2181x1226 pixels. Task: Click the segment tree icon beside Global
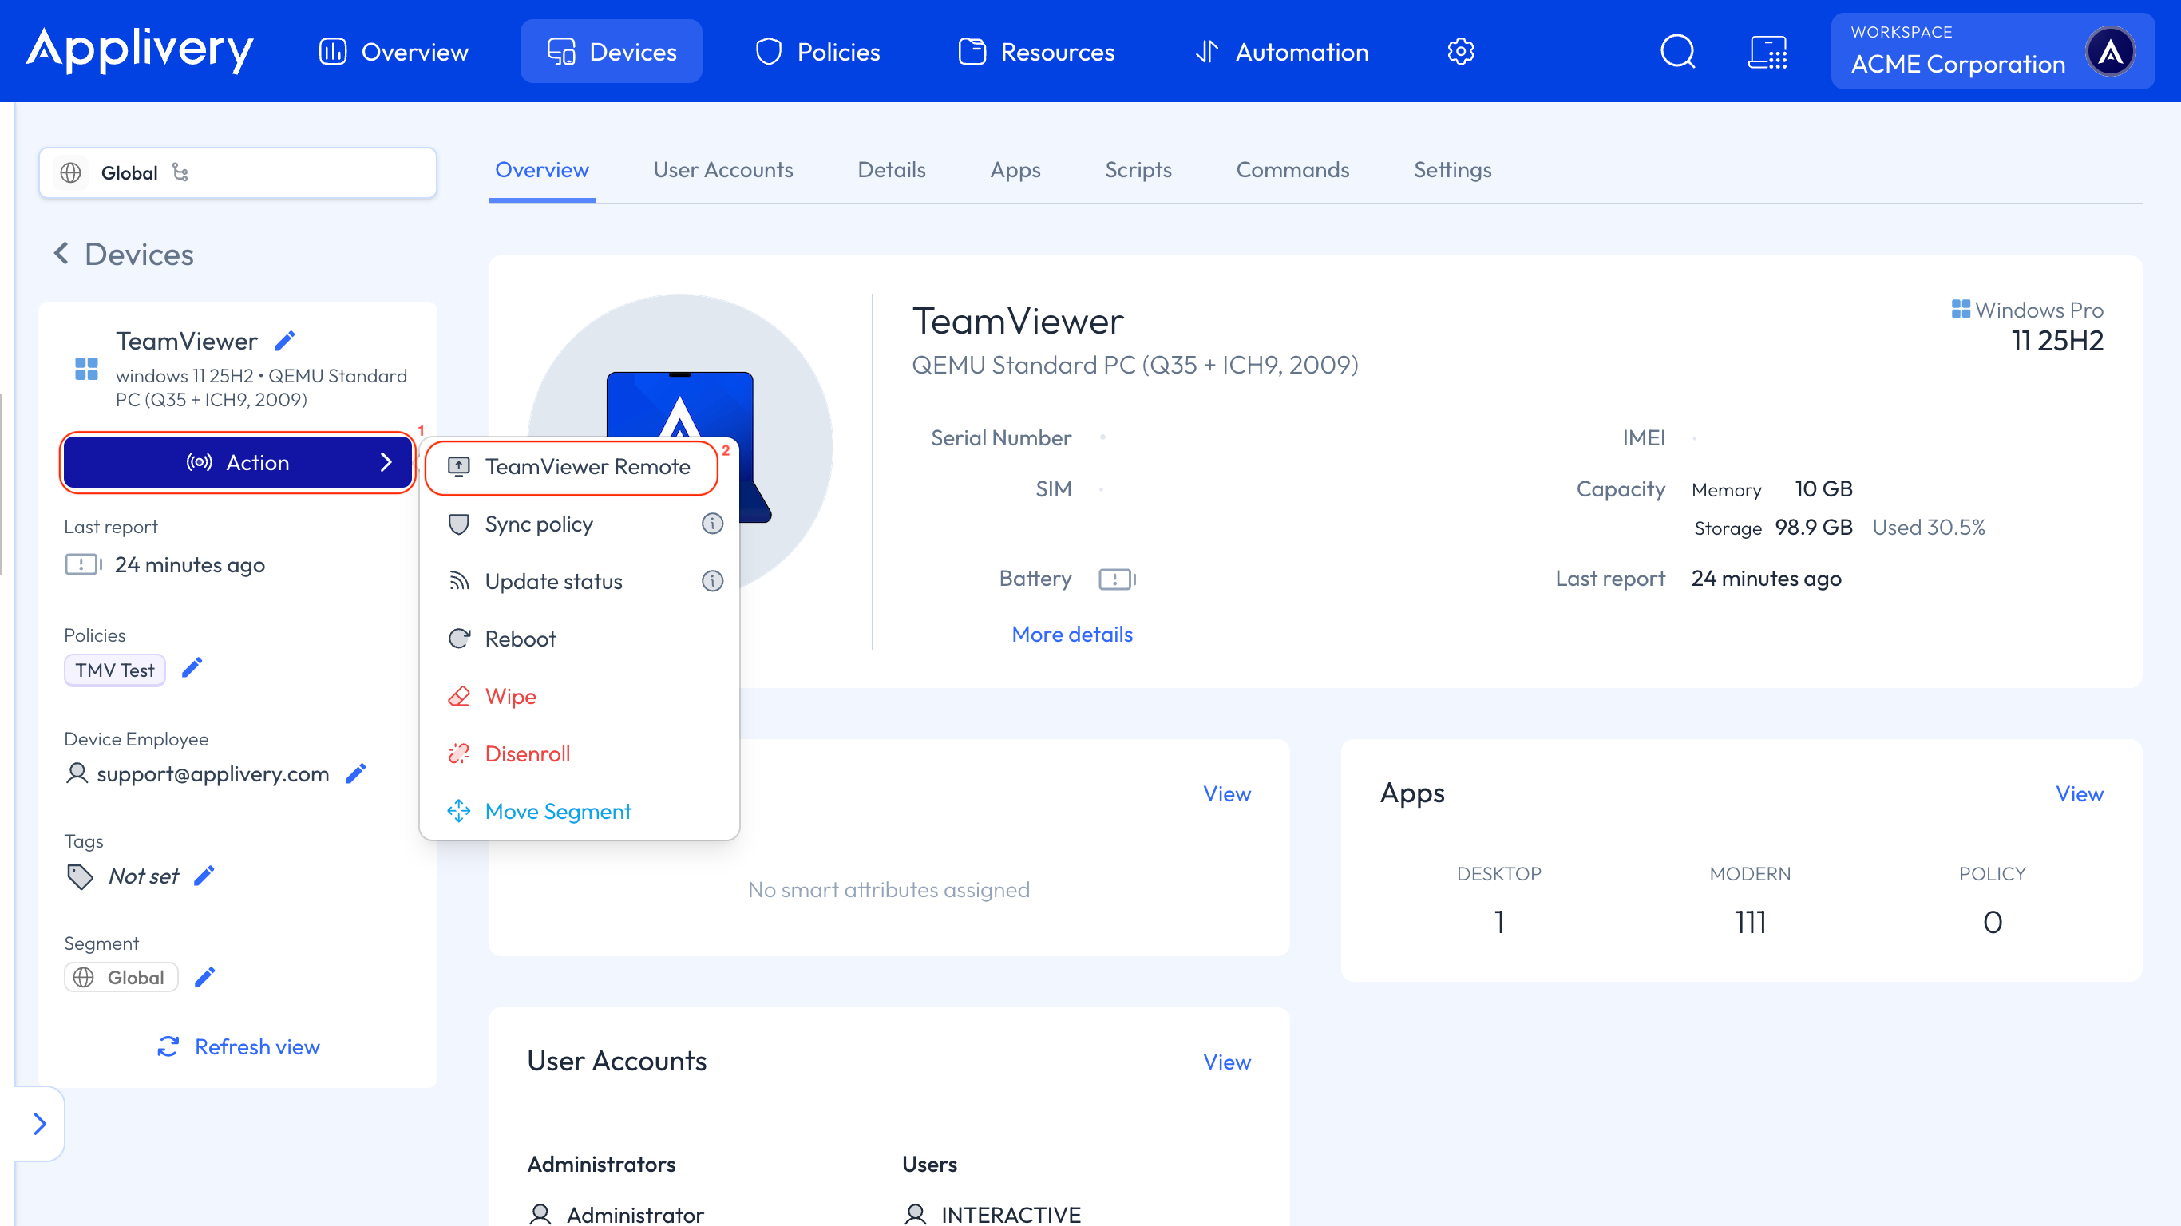[x=180, y=172]
